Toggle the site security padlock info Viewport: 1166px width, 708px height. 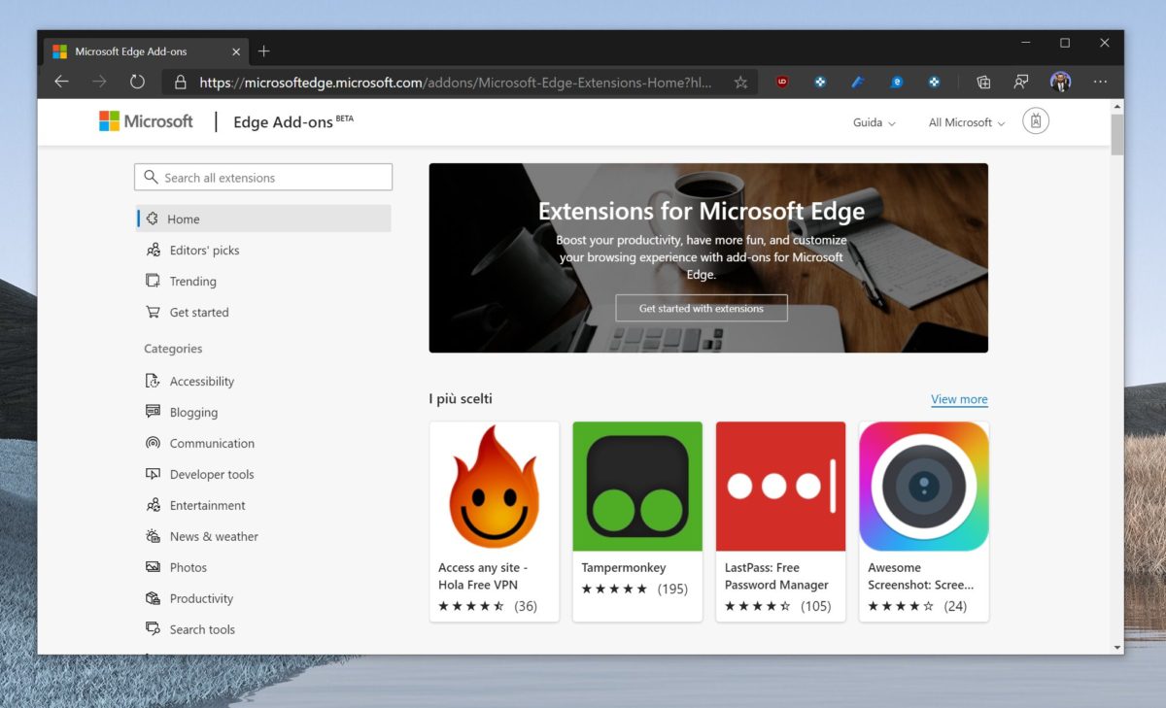tap(181, 82)
